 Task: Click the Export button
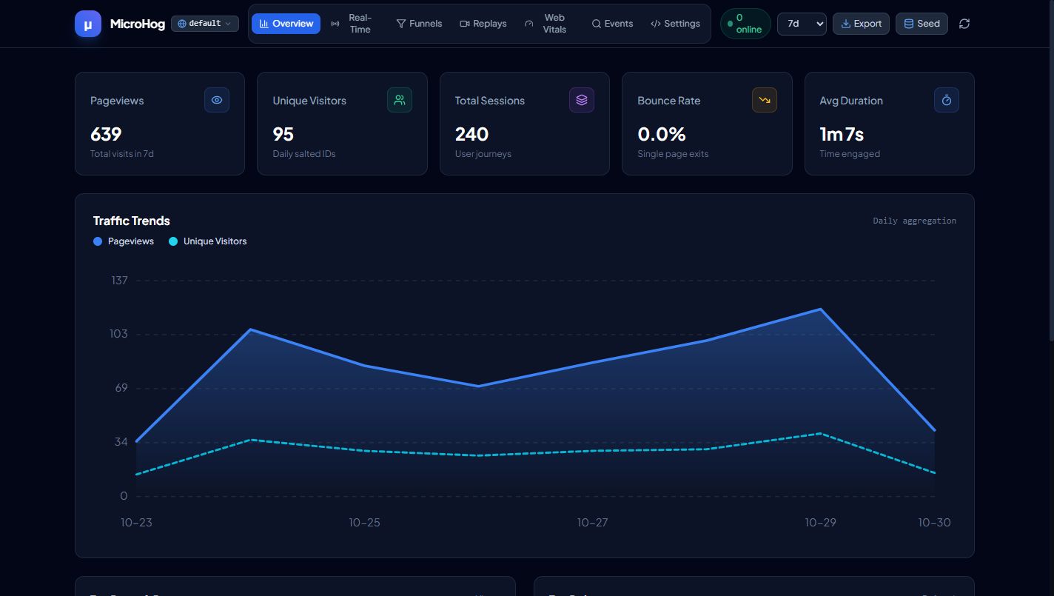(861, 24)
